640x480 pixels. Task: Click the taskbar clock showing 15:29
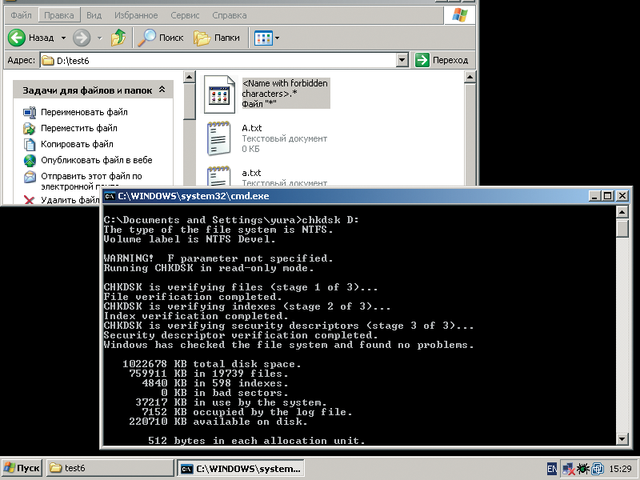pos(621,469)
